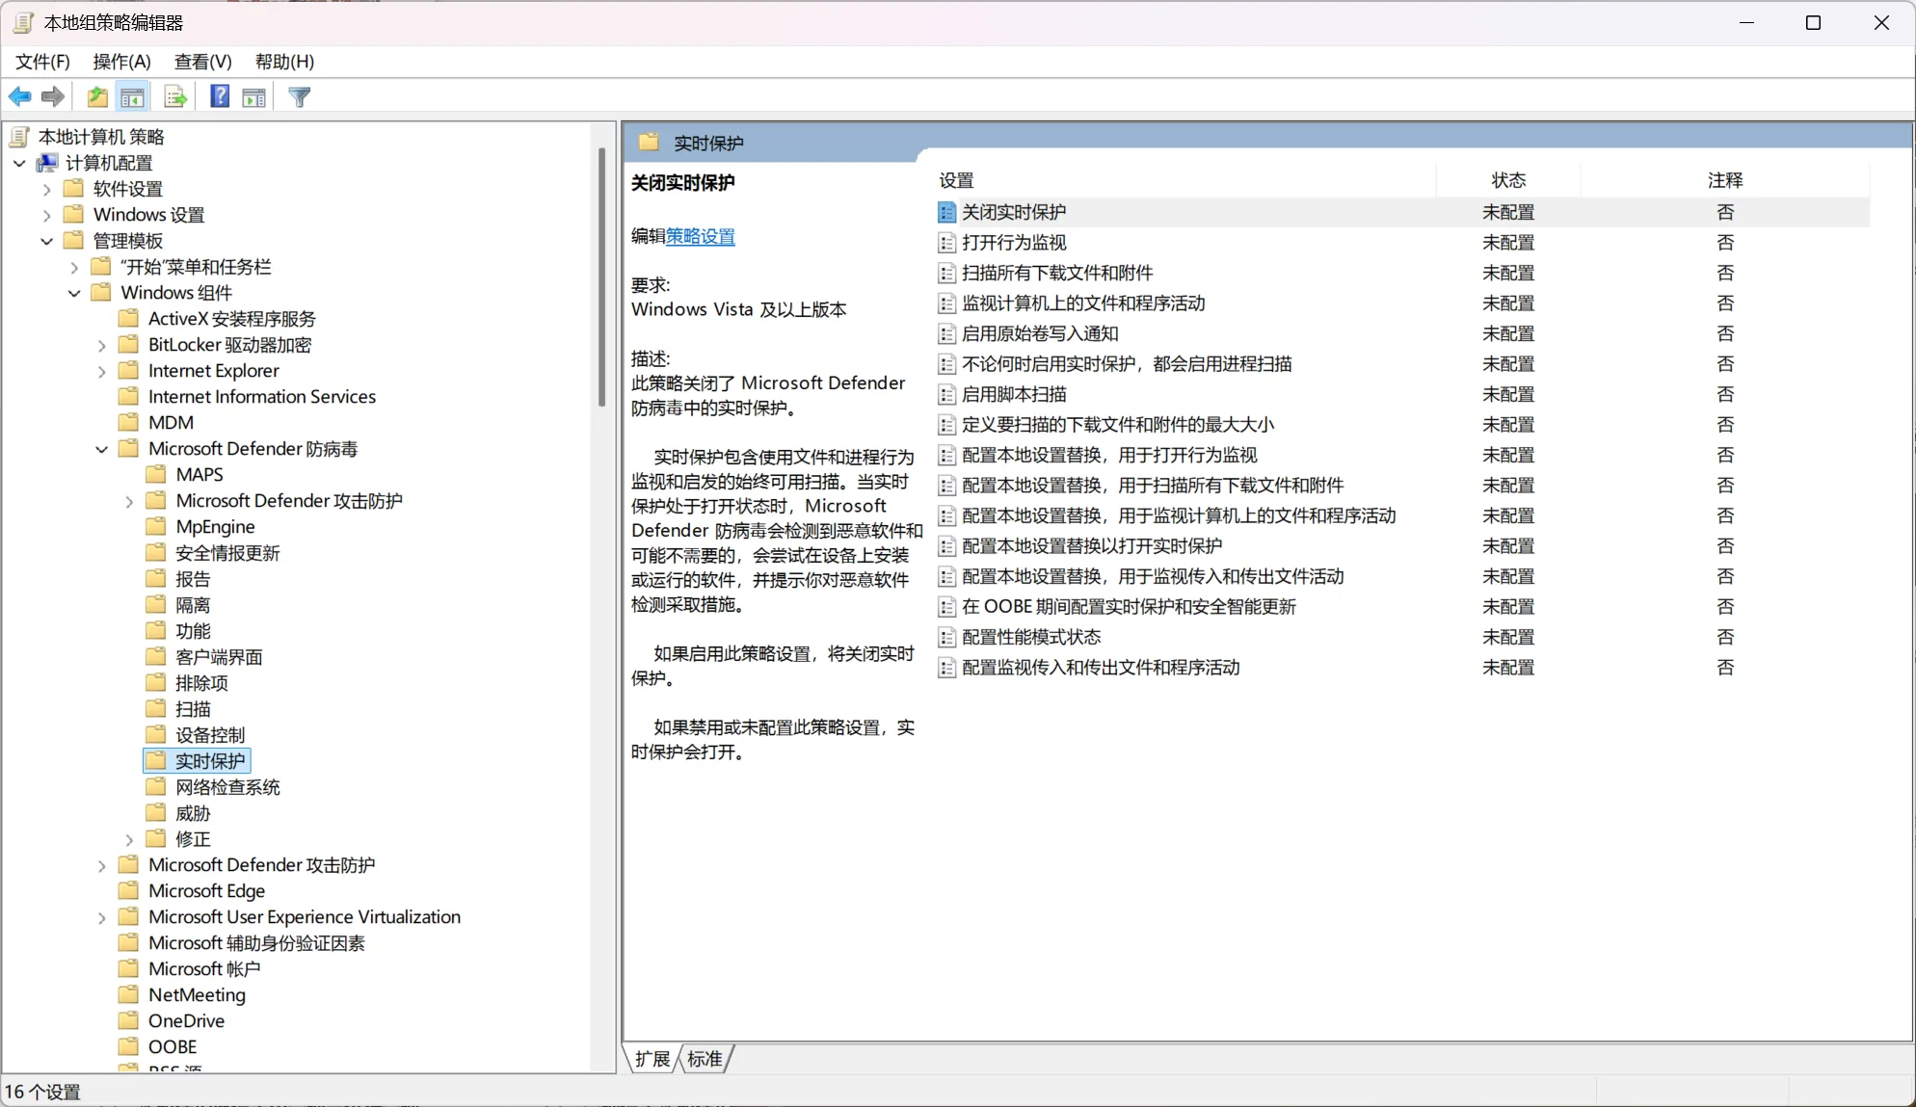1916x1107 pixels.
Task: Click the Up one level folder icon
Action: [97, 96]
